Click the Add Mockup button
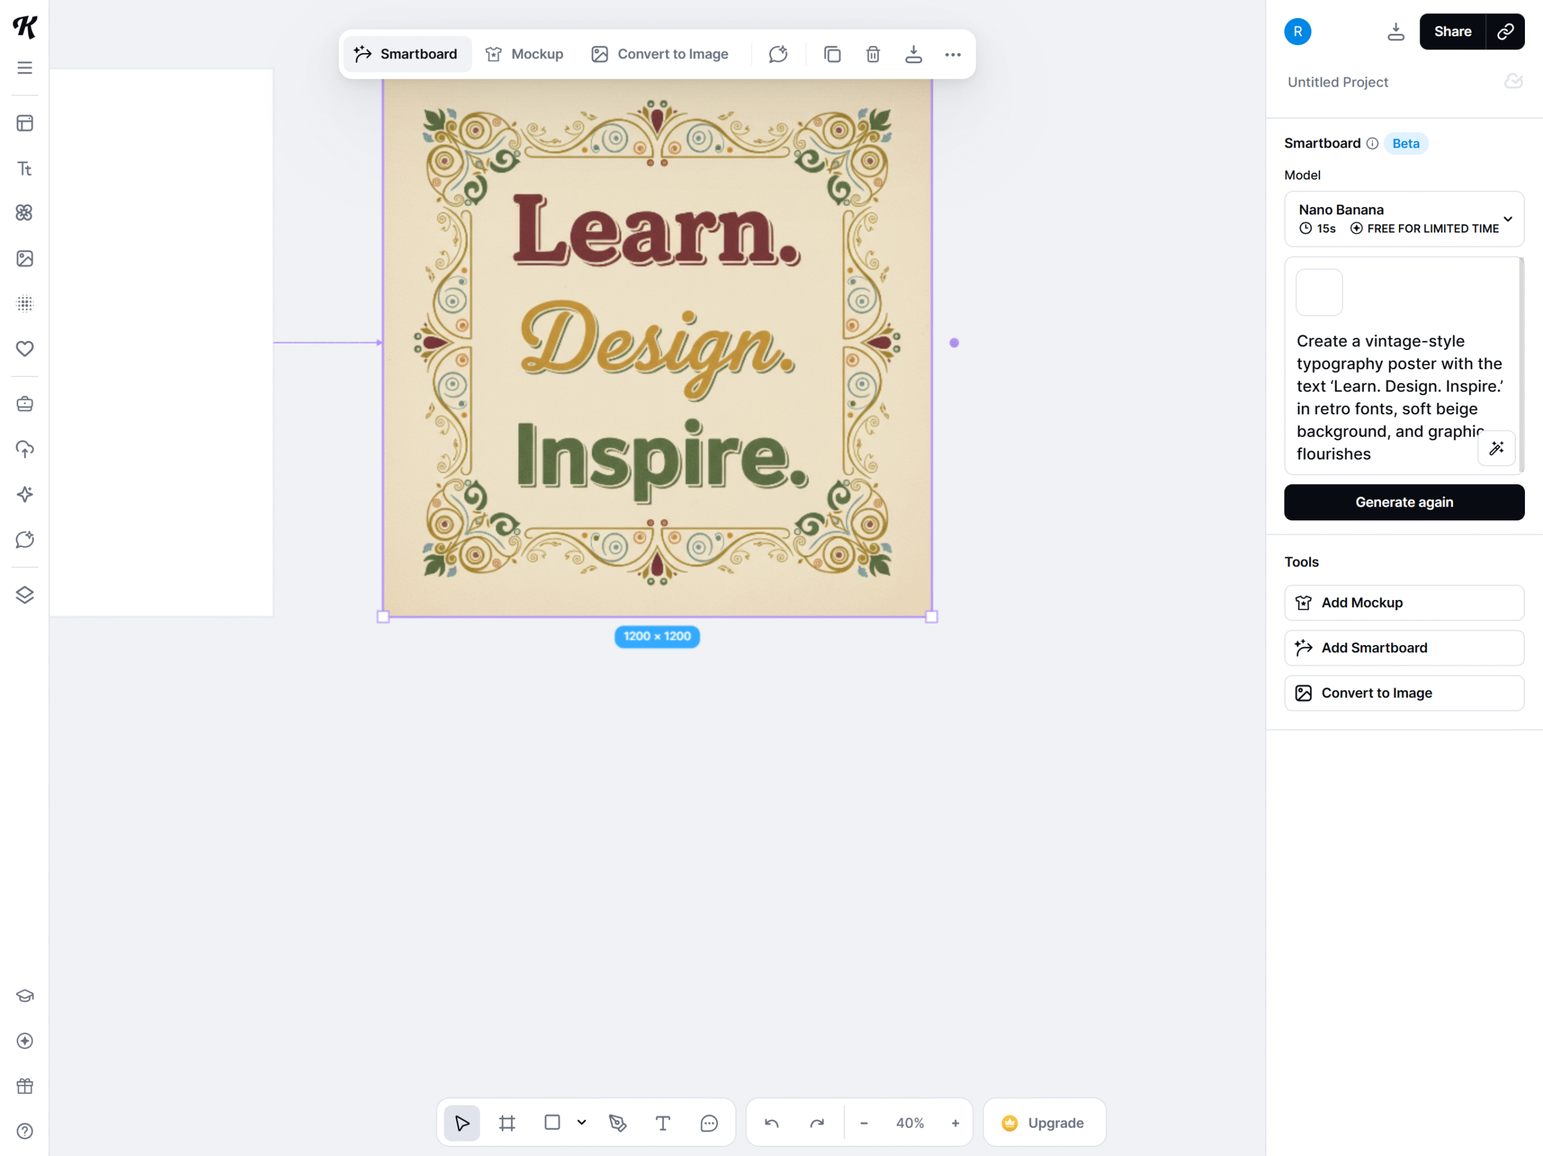This screenshot has width=1543, height=1156. click(1404, 602)
